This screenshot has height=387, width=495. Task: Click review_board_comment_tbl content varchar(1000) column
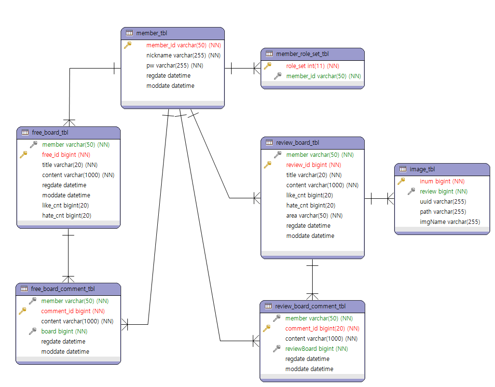[321, 338]
